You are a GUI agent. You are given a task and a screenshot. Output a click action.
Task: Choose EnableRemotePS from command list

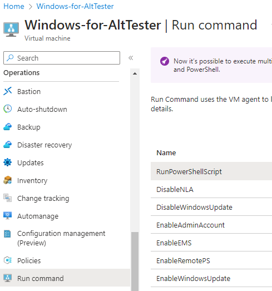click(211, 260)
